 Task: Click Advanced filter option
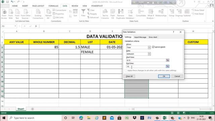pos(93,17)
